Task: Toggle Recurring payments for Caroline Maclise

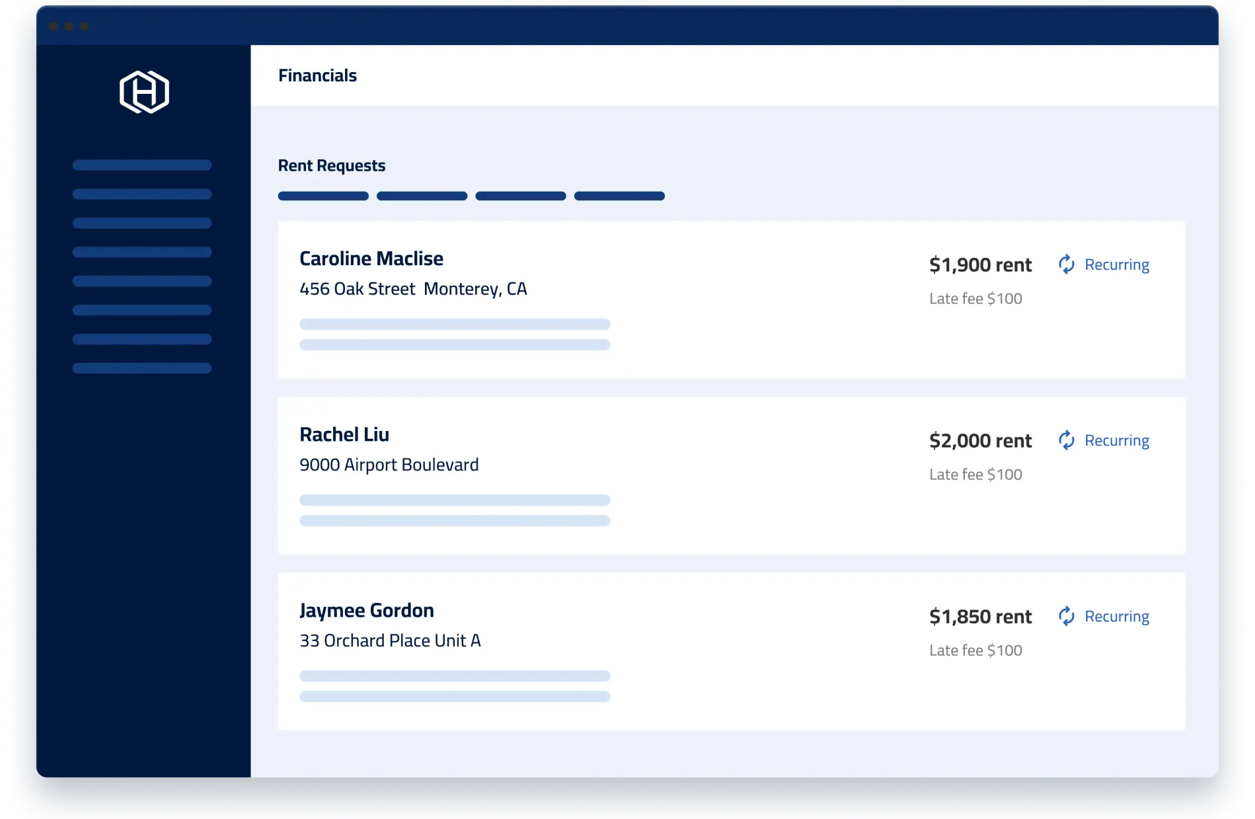Action: point(1116,264)
